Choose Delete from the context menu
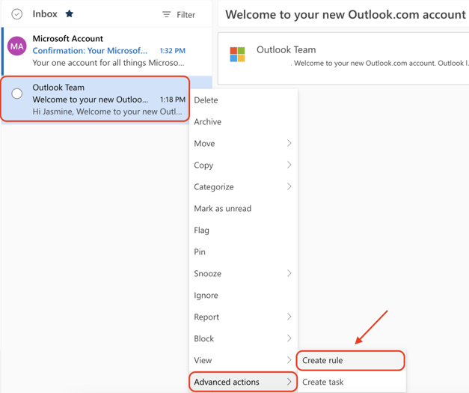Viewport: 469px width, 393px height. 206,100
